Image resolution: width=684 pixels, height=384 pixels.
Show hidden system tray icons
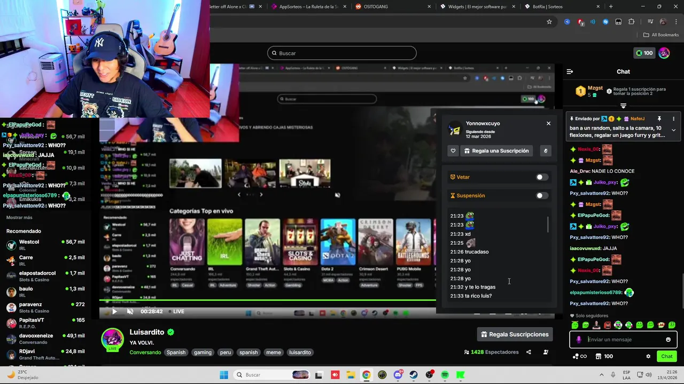602,375
